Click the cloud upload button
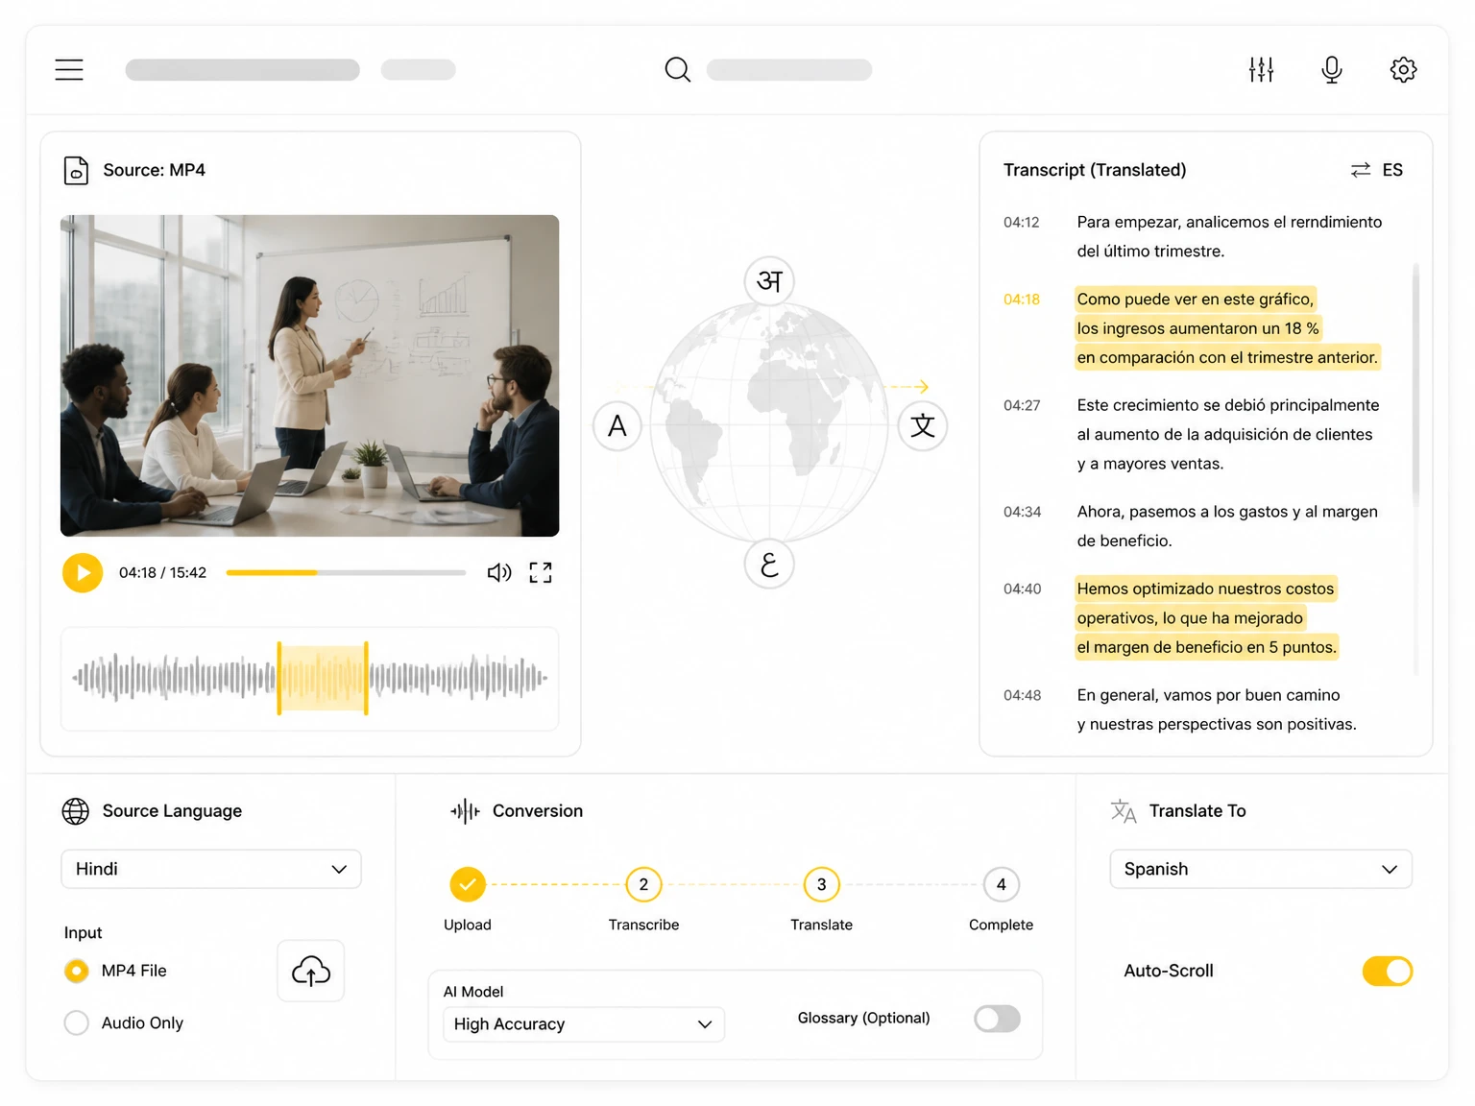This screenshot has width=1475, height=1106. coord(310,971)
